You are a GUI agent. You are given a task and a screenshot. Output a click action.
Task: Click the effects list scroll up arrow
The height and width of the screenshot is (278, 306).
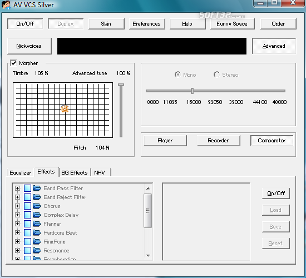pyautogui.click(x=148, y=188)
